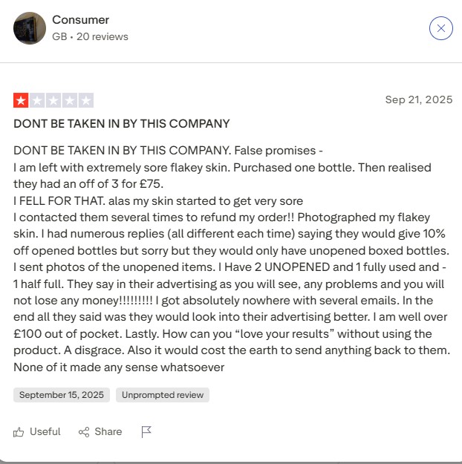Close the review popup with the X
The width and height of the screenshot is (462, 464).
(x=440, y=28)
